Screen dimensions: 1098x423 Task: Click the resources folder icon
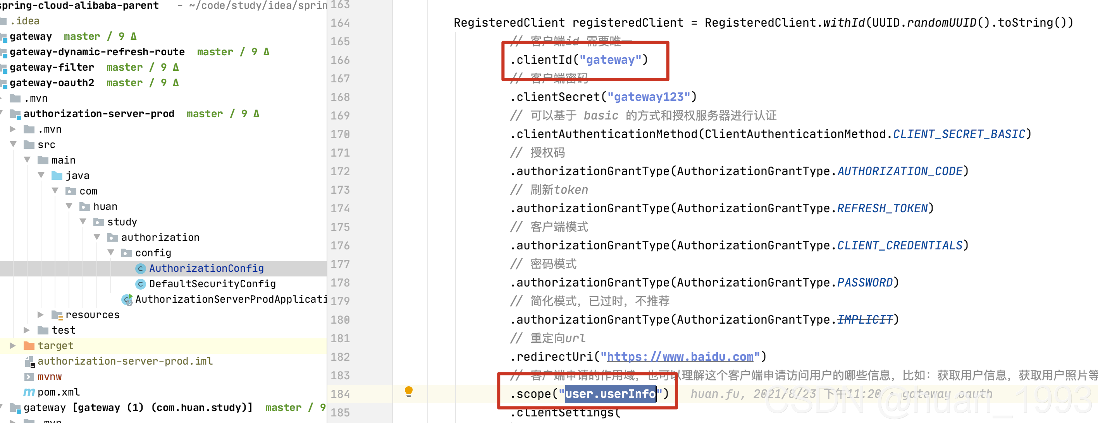(x=57, y=315)
